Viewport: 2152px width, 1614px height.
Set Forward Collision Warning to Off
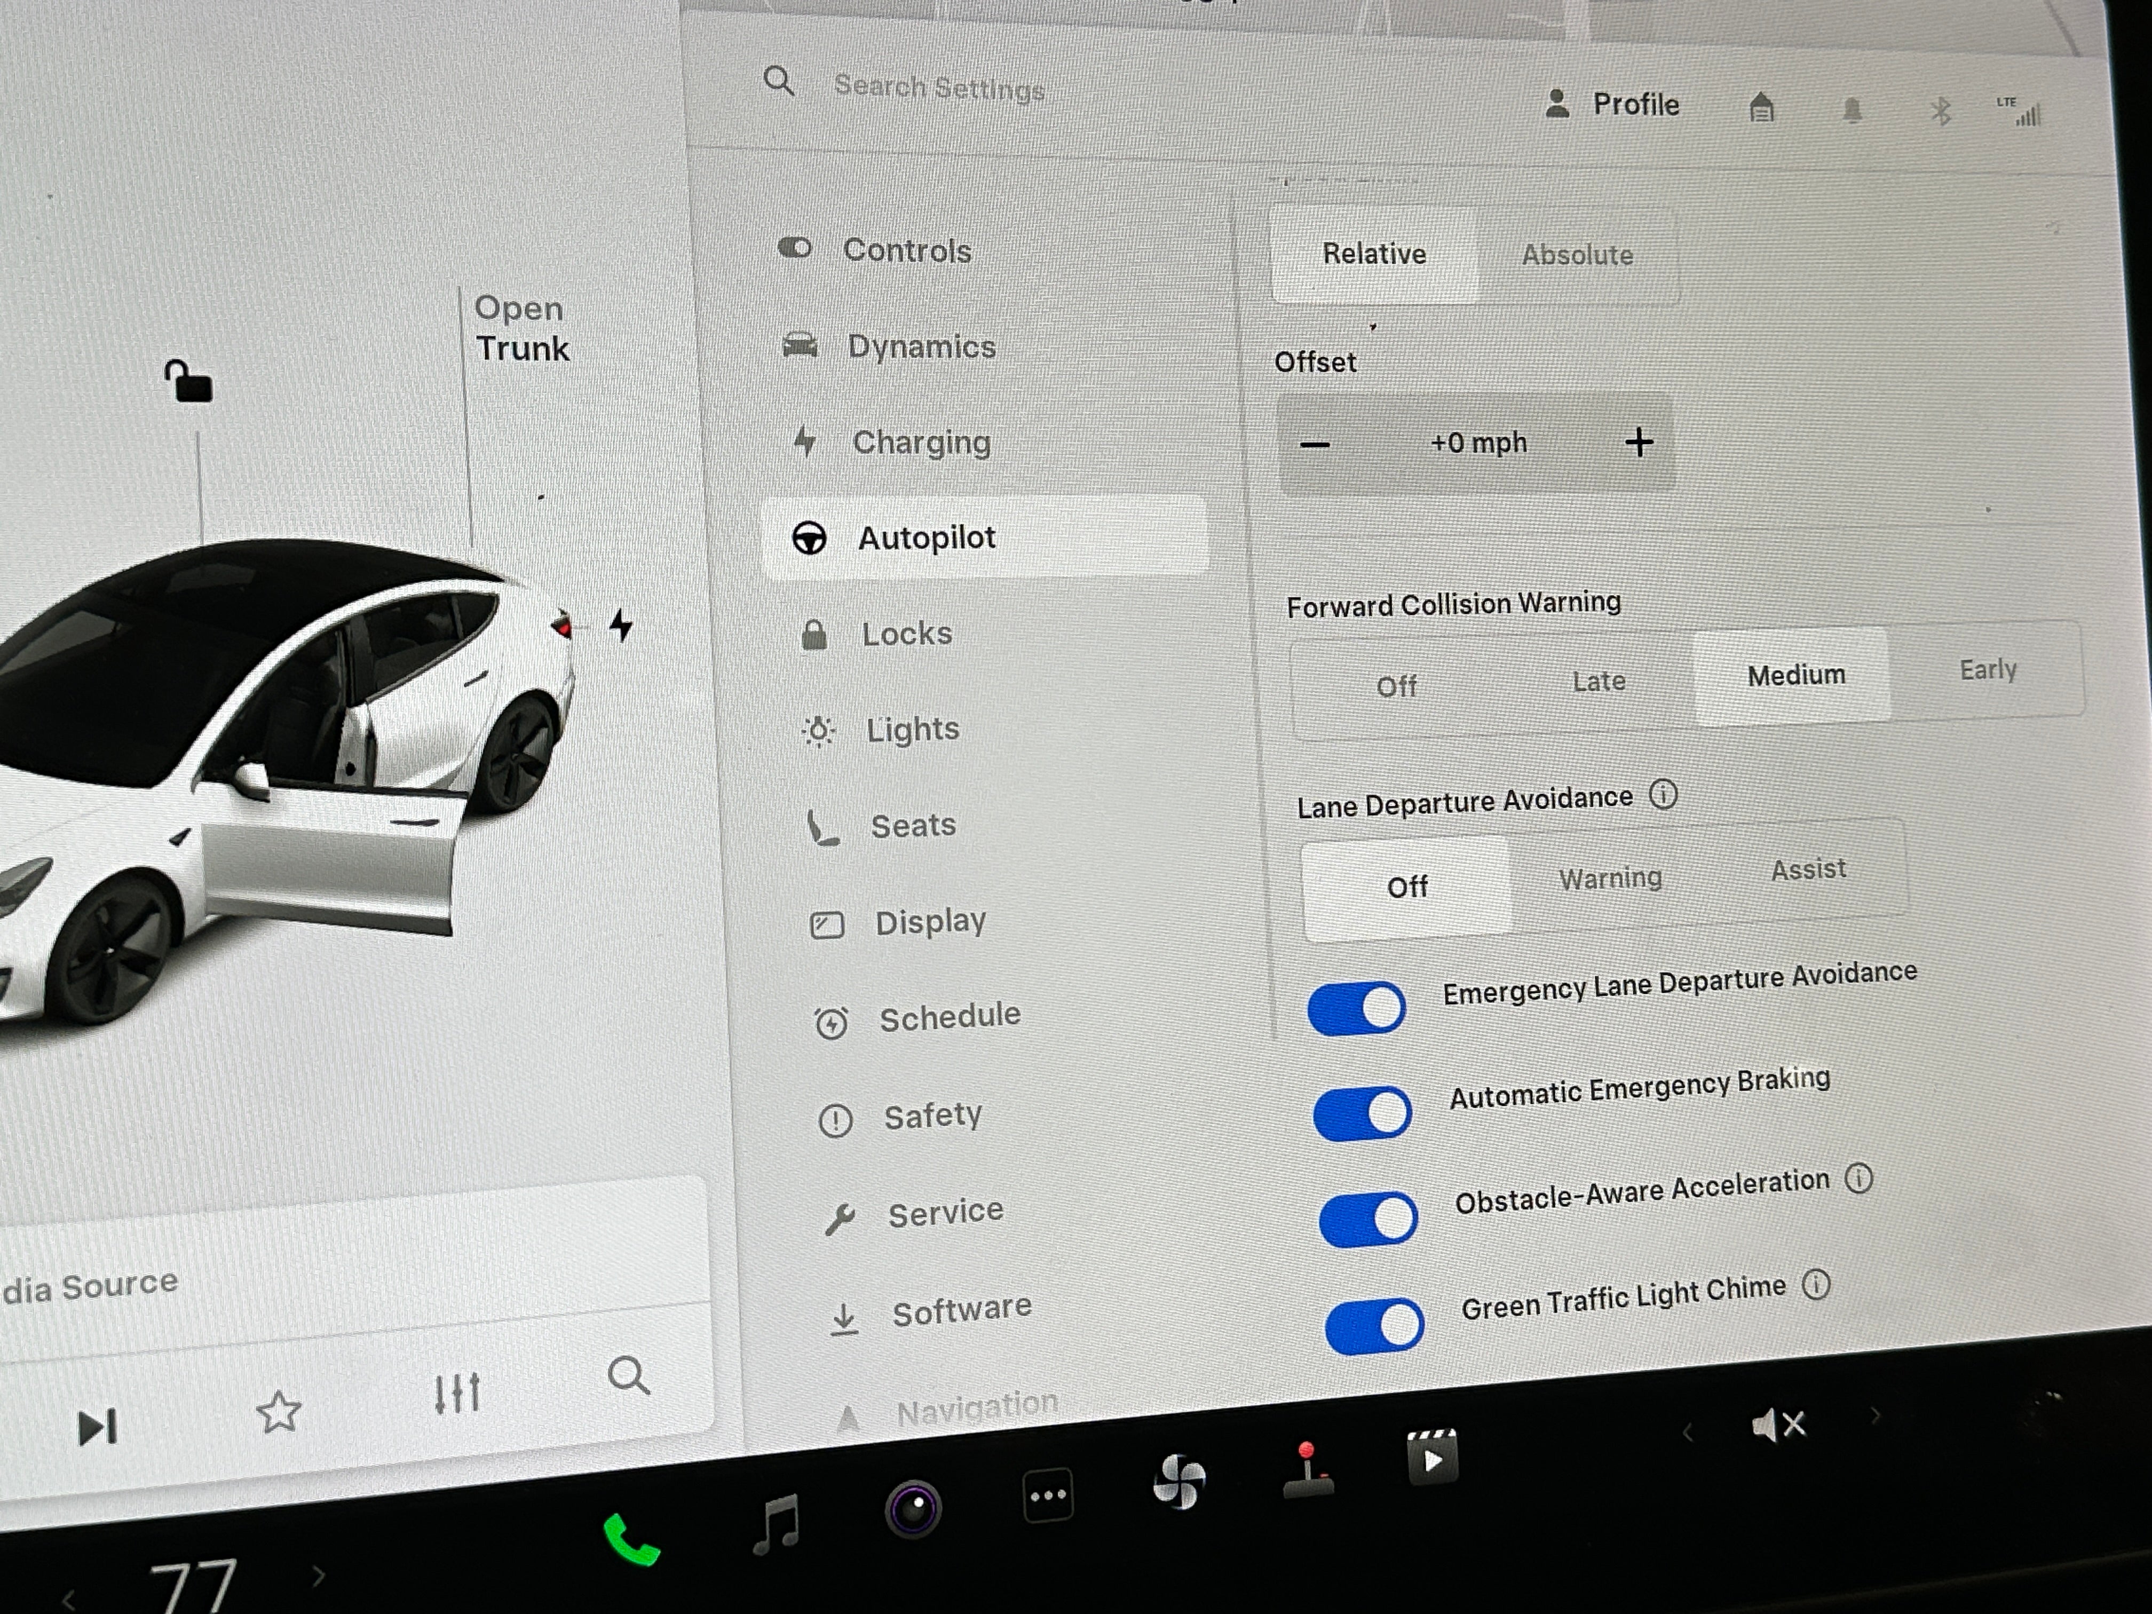[1396, 687]
